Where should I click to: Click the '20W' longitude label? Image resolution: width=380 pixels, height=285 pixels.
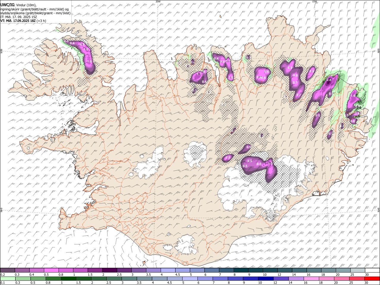[158, 1]
